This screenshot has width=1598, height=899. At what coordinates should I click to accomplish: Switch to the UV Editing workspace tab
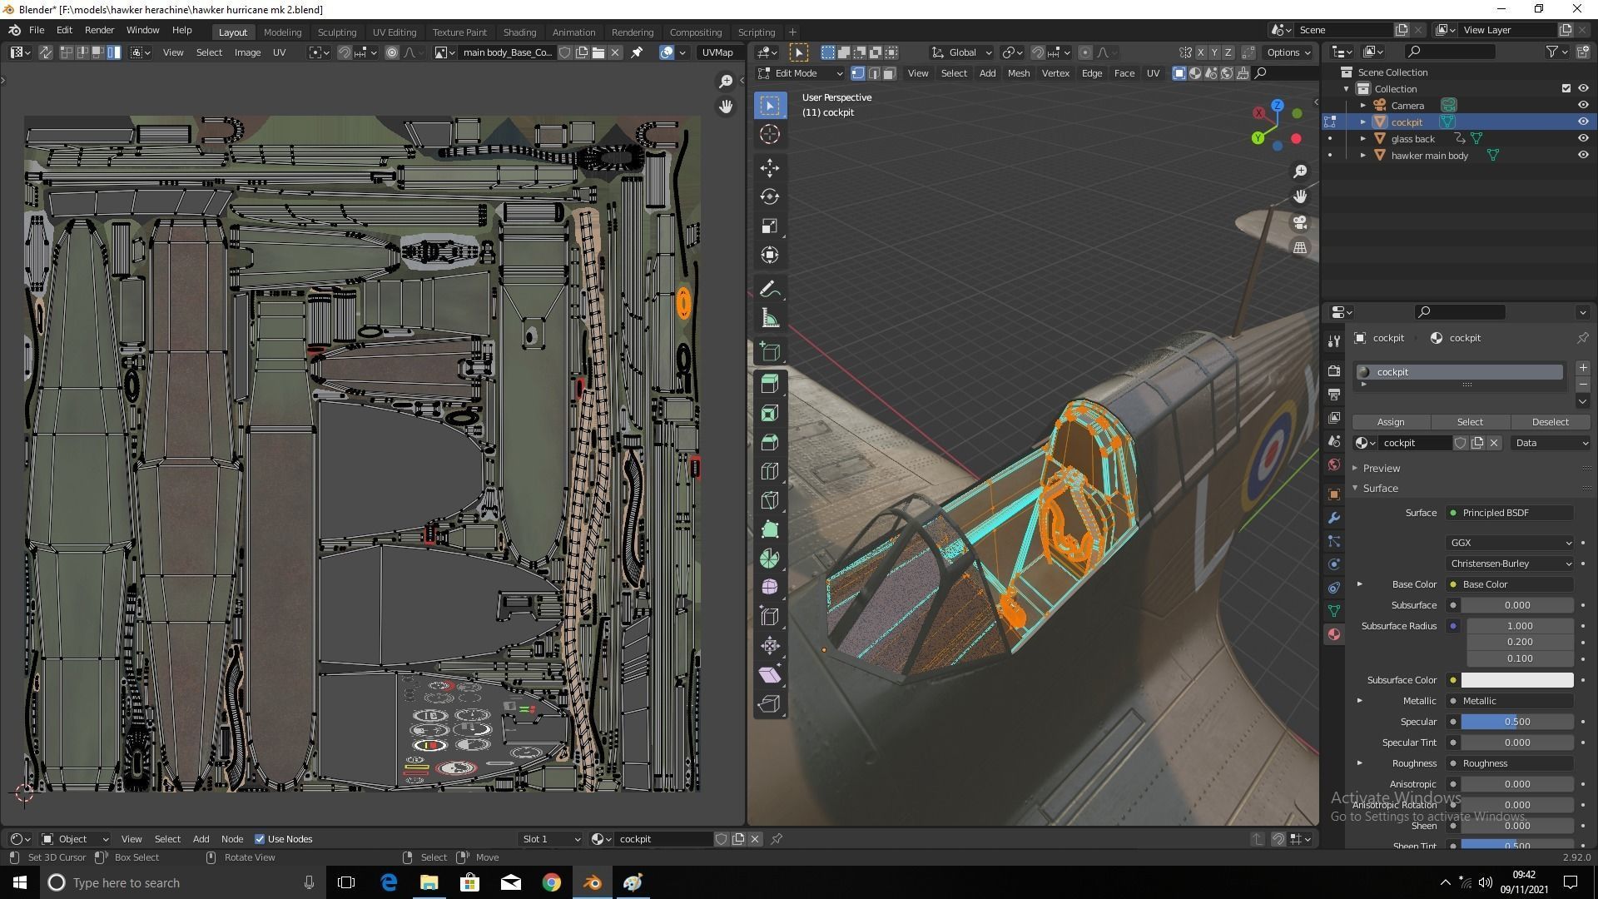click(394, 32)
